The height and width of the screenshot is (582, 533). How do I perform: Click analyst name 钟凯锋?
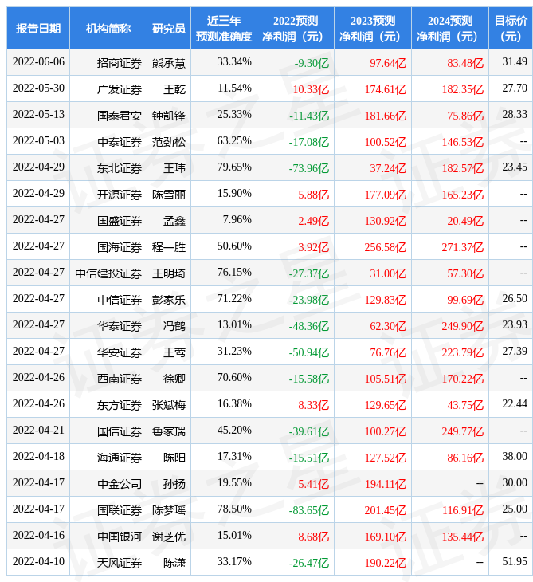169,116
